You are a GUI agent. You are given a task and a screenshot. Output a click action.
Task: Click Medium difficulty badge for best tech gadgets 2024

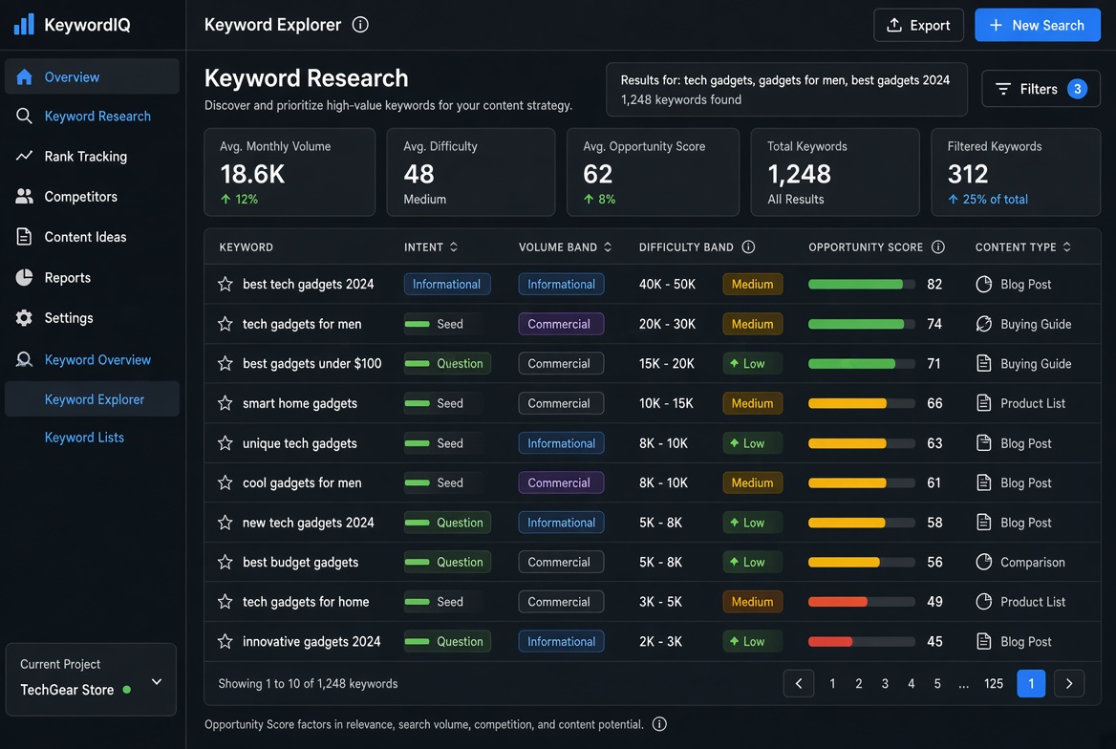click(752, 284)
